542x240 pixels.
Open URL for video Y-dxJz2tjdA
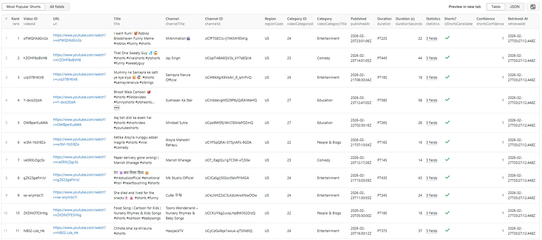(79, 100)
